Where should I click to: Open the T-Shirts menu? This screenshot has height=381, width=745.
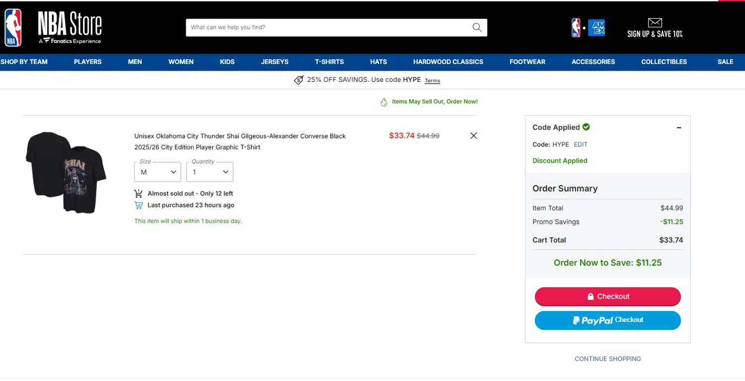click(329, 62)
